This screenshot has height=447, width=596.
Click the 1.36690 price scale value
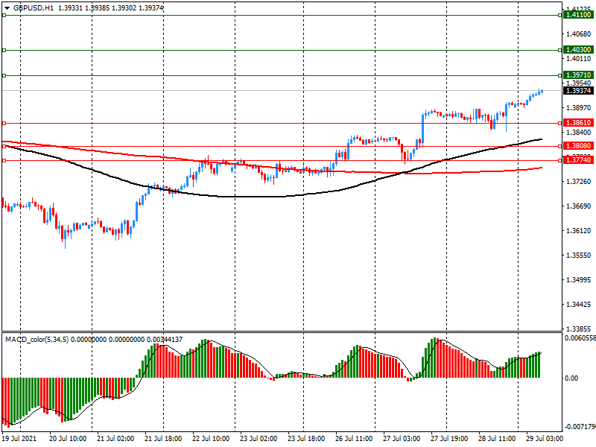pos(579,206)
